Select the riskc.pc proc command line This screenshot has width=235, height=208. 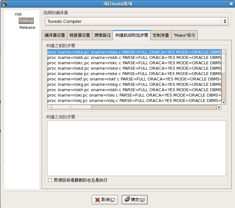[134, 63]
